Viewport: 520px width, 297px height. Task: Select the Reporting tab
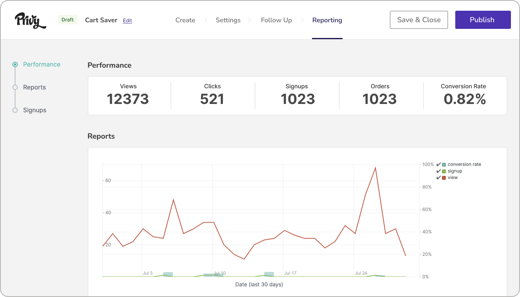(x=327, y=20)
